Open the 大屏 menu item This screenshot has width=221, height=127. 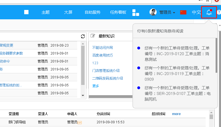pyautogui.click(x=68, y=12)
